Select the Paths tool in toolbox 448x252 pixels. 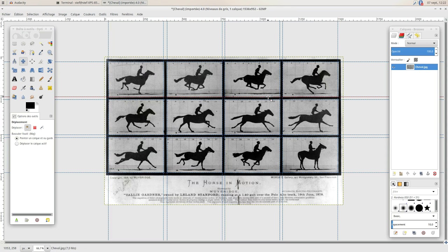32,52
